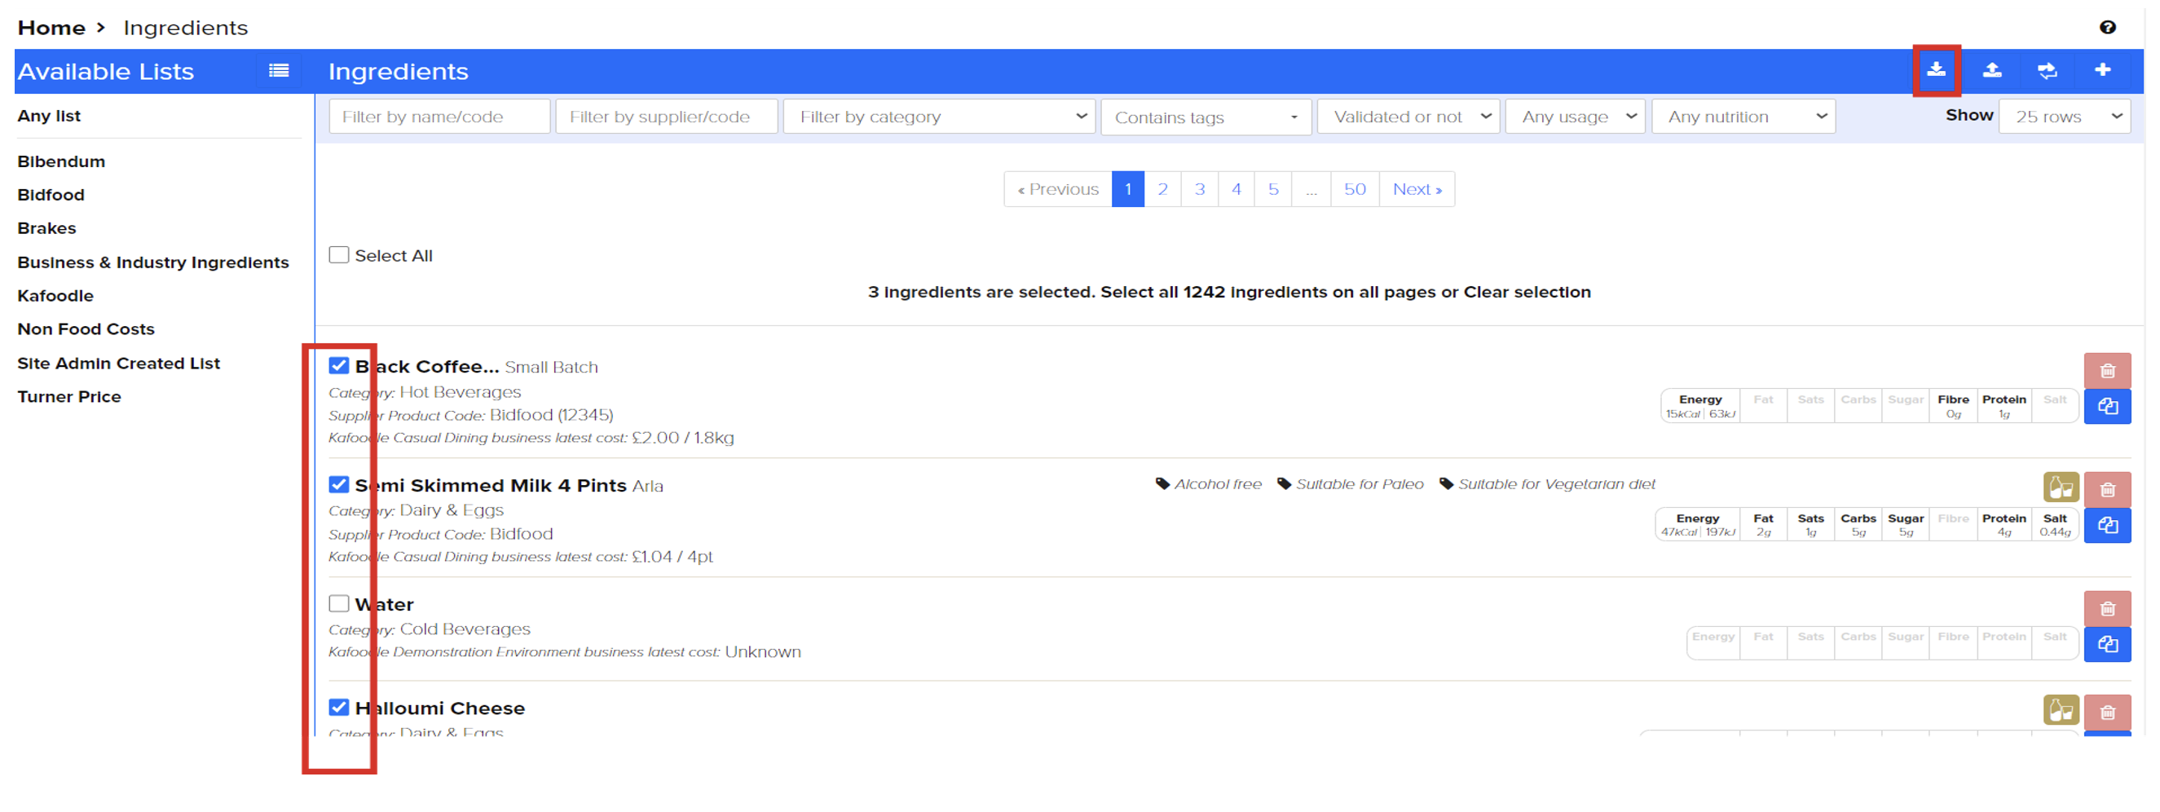Tick the Select All checkbox
2160x812 pixels.
click(339, 255)
